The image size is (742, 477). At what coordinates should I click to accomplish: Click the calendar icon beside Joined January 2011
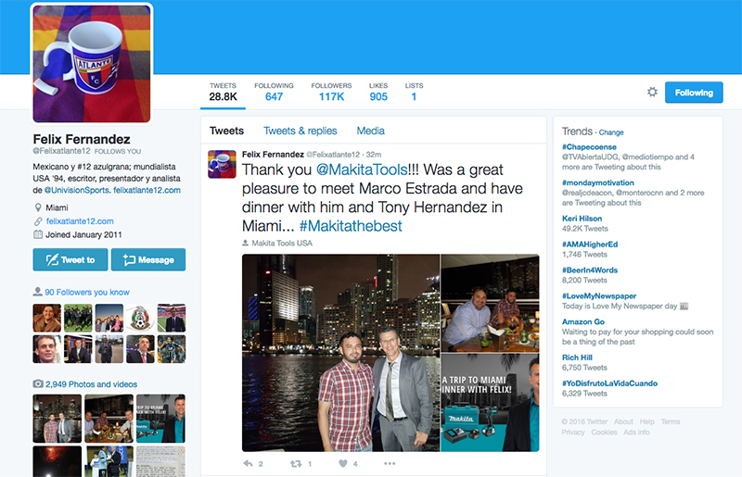[38, 234]
